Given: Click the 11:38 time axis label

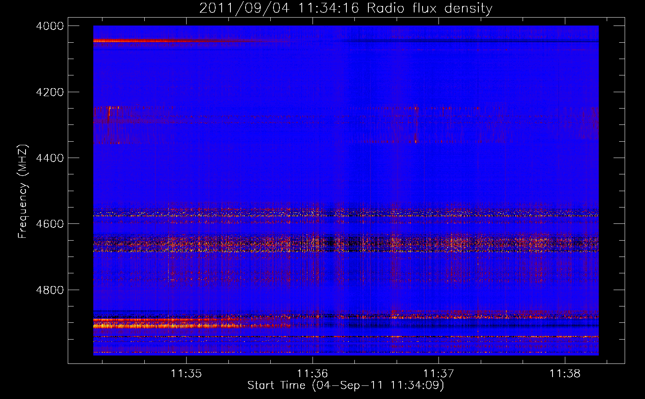Looking at the screenshot, I should point(565,373).
